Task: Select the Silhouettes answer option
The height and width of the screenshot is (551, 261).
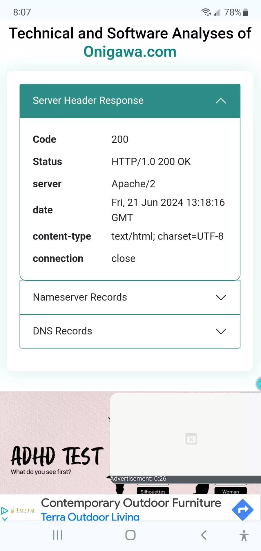Action: pyautogui.click(x=153, y=491)
